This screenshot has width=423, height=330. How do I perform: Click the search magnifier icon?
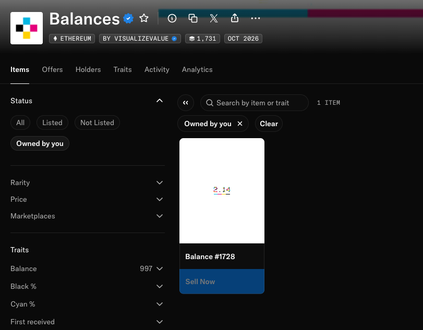[210, 103]
